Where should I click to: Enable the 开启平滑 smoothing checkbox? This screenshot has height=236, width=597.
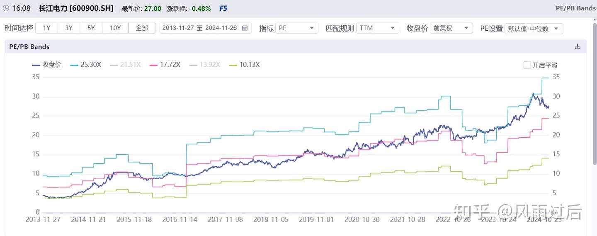527,65
